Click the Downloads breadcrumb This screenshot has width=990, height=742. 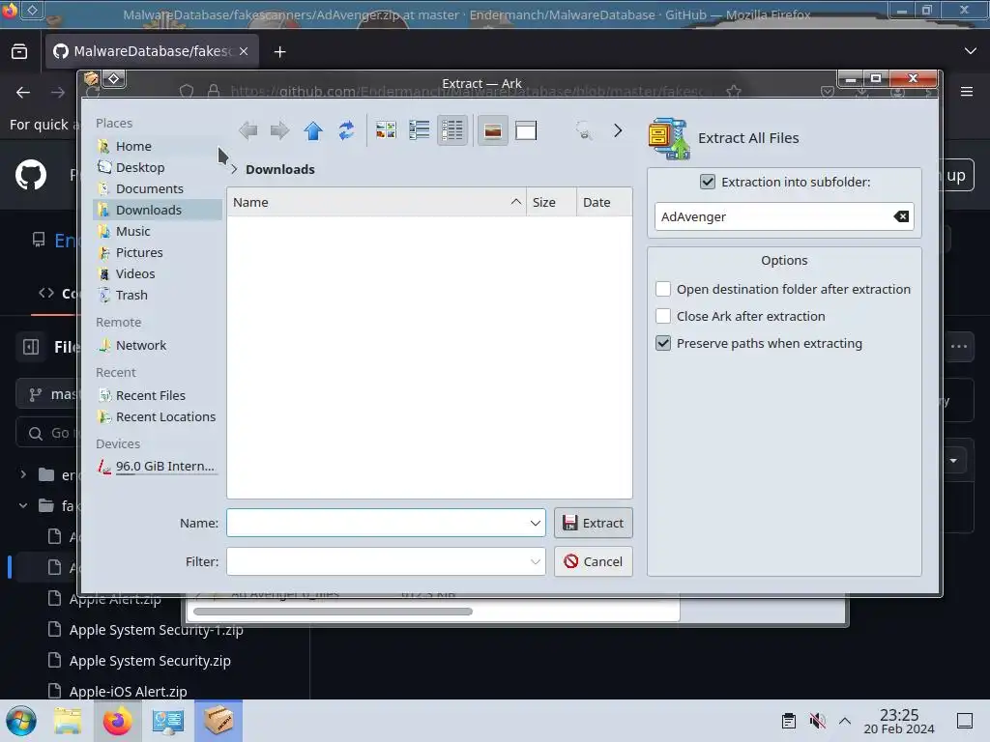[280, 169]
